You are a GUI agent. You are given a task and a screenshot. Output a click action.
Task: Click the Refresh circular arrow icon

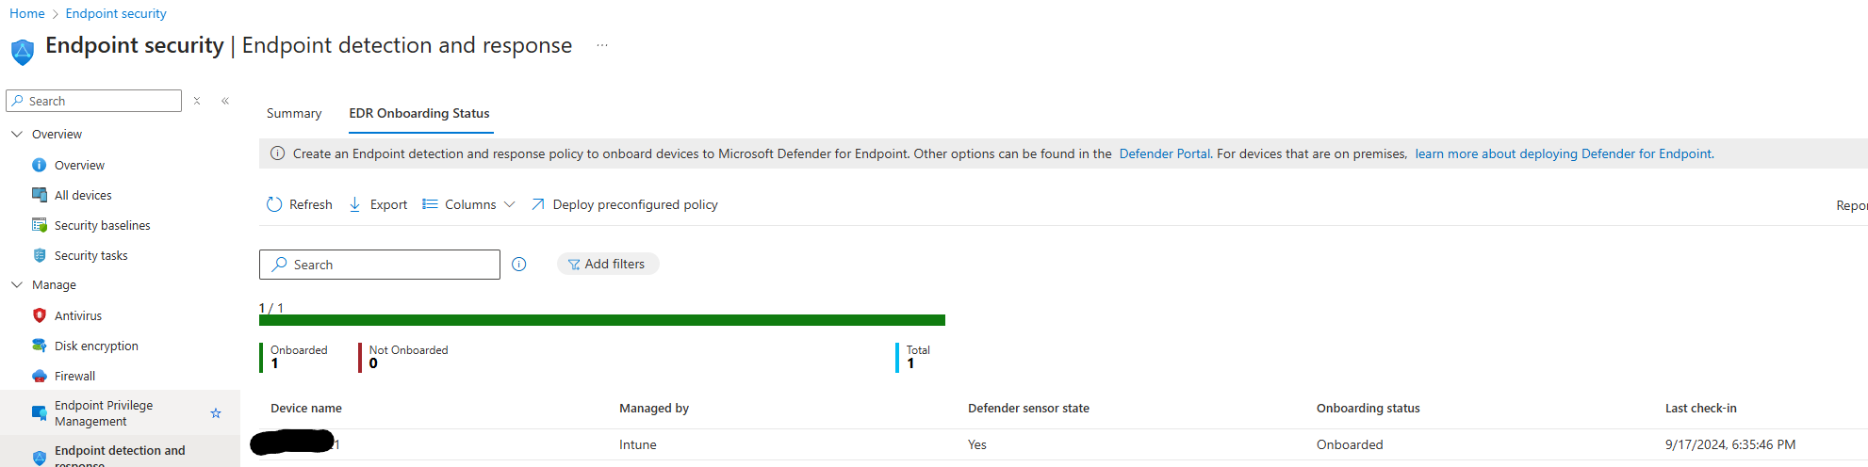pos(274,204)
